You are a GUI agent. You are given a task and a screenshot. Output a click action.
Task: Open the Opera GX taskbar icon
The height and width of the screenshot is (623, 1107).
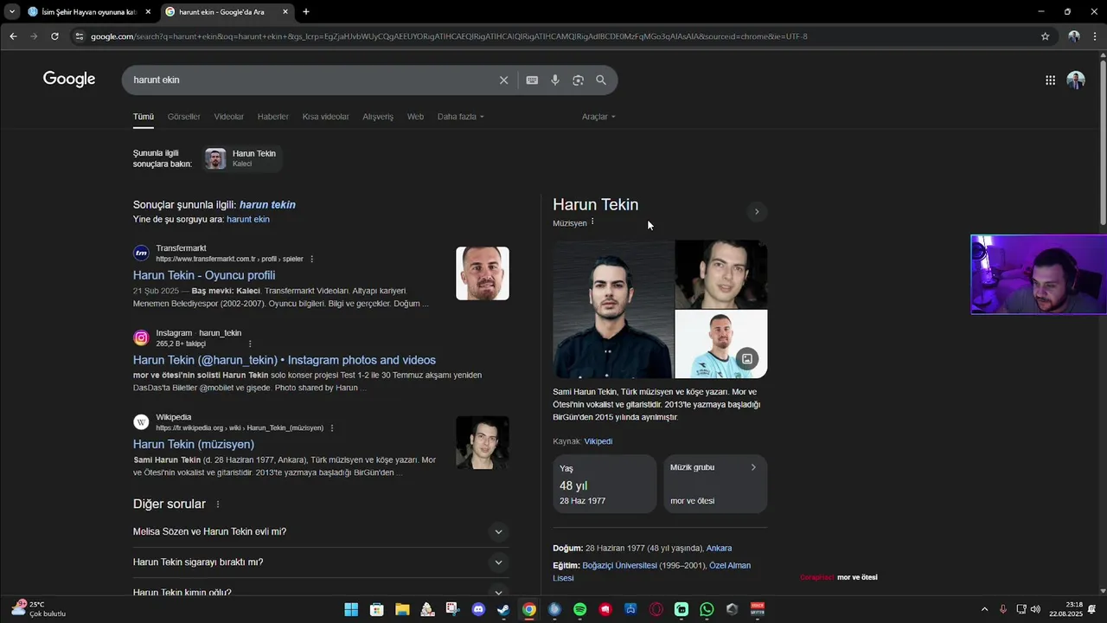656,609
